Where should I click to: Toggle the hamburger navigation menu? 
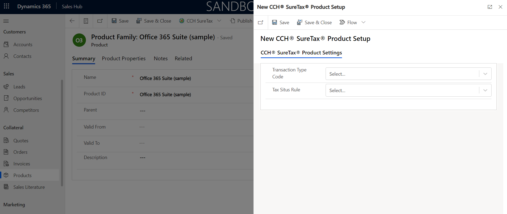click(x=6, y=21)
